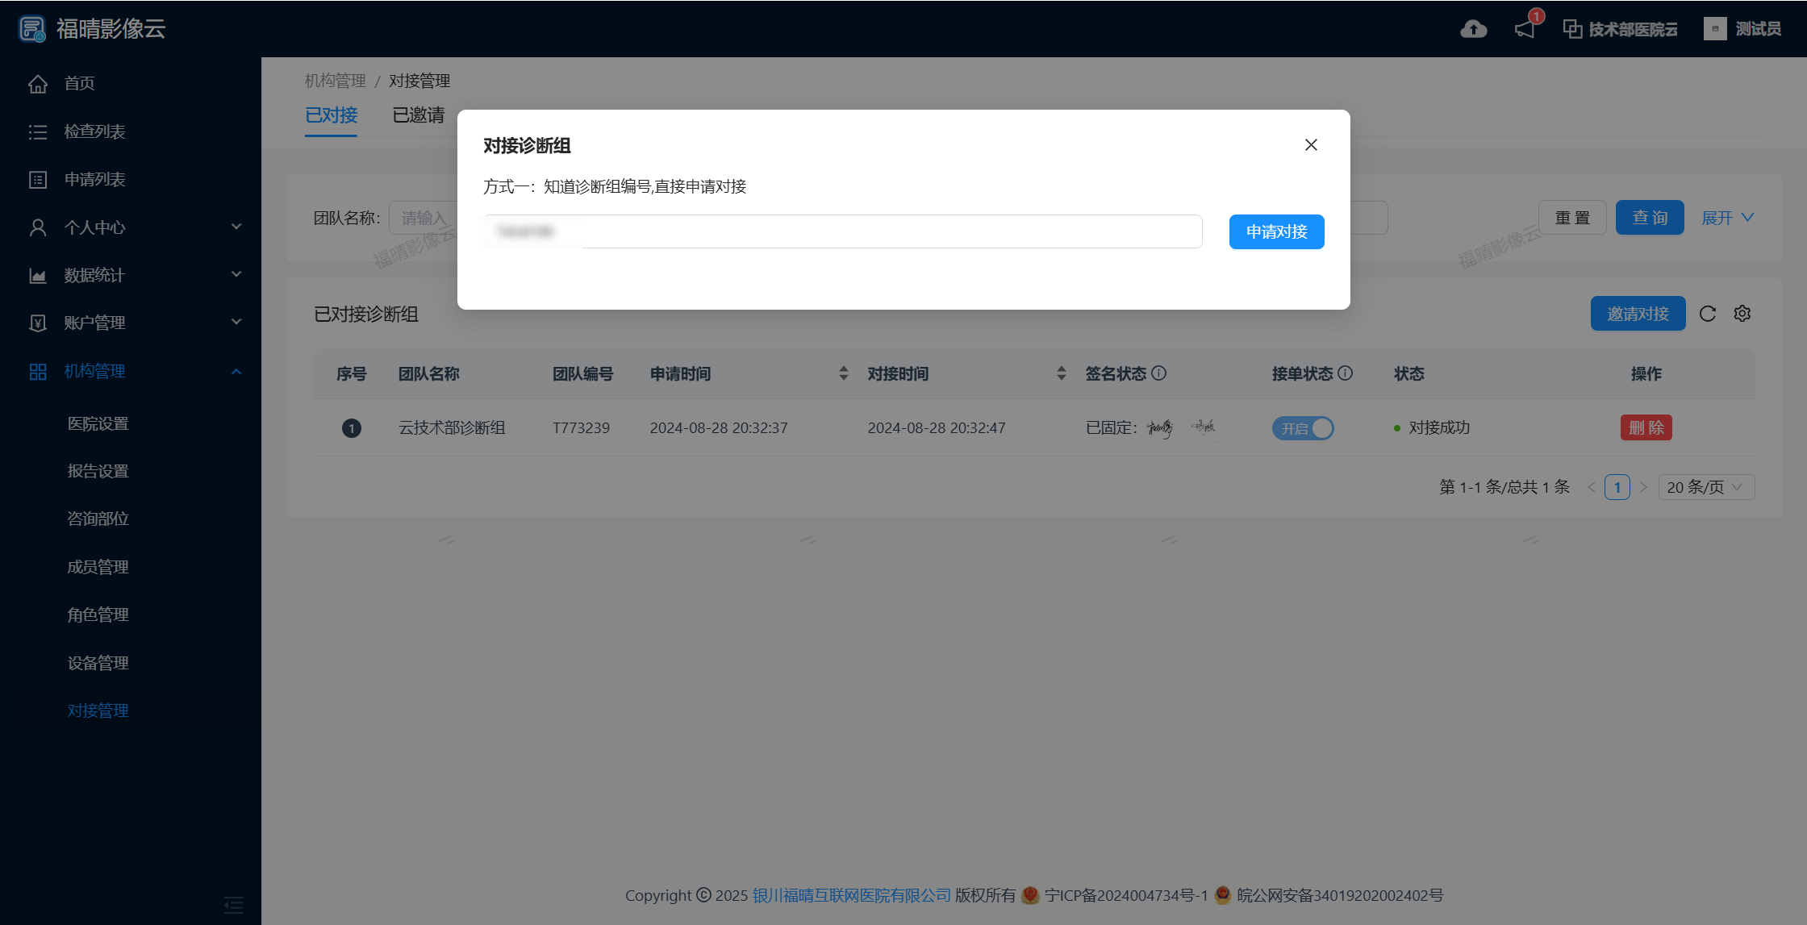This screenshot has height=925, width=1807.
Task: Click the cloud upload icon
Action: (x=1473, y=29)
